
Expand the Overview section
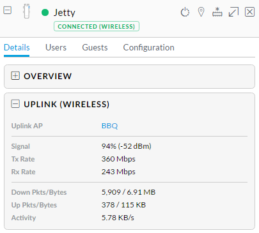pos(15,76)
